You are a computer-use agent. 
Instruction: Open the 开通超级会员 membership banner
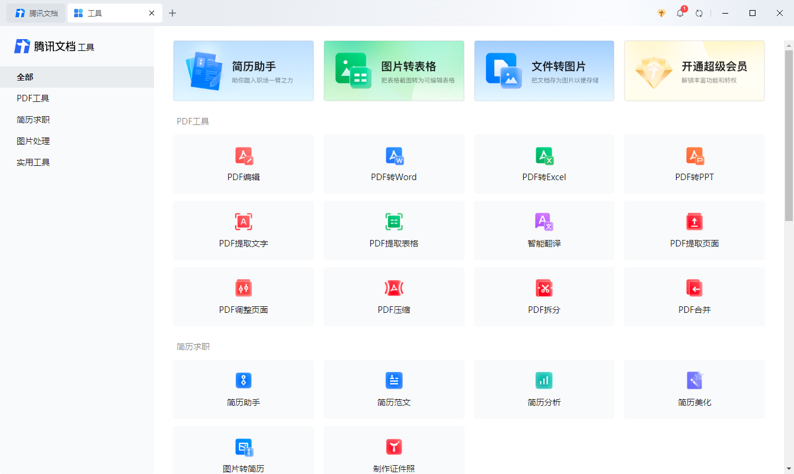(694, 71)
